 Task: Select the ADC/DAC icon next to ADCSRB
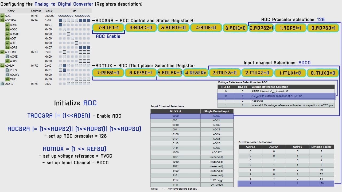2,52
